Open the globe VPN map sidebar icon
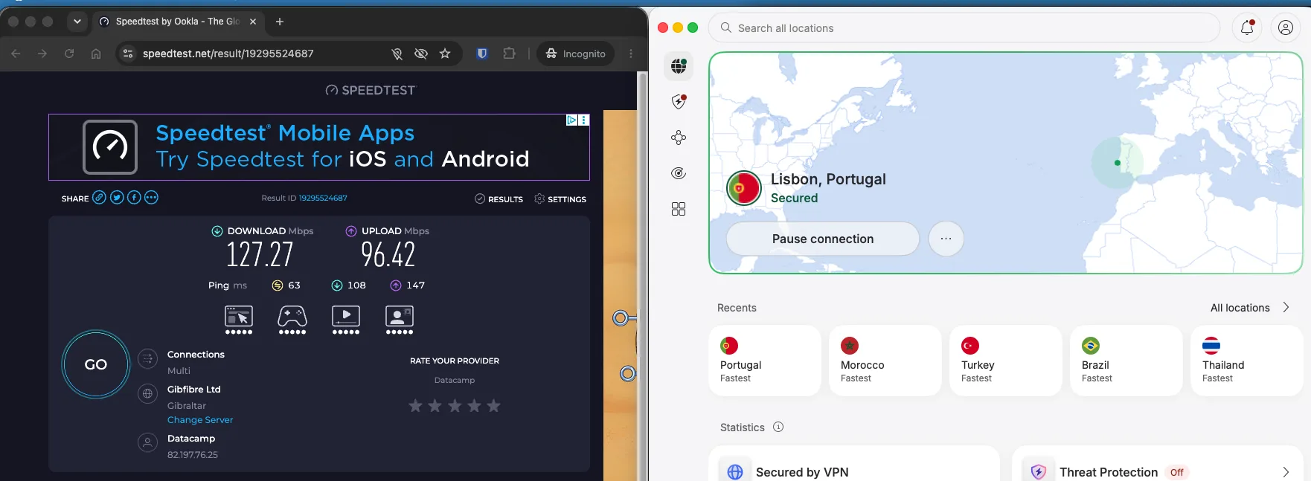1311x481 pixels. 679,66
